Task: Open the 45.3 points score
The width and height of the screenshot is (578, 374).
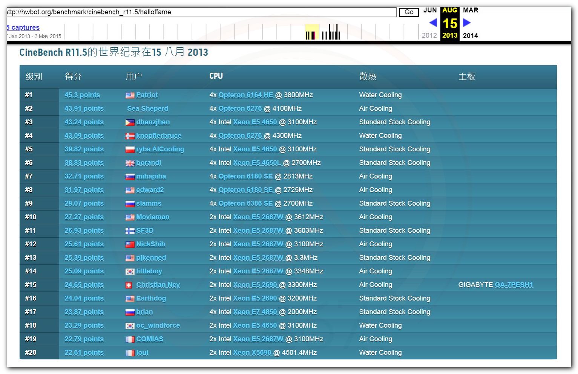Action: [x=82, y=95]
